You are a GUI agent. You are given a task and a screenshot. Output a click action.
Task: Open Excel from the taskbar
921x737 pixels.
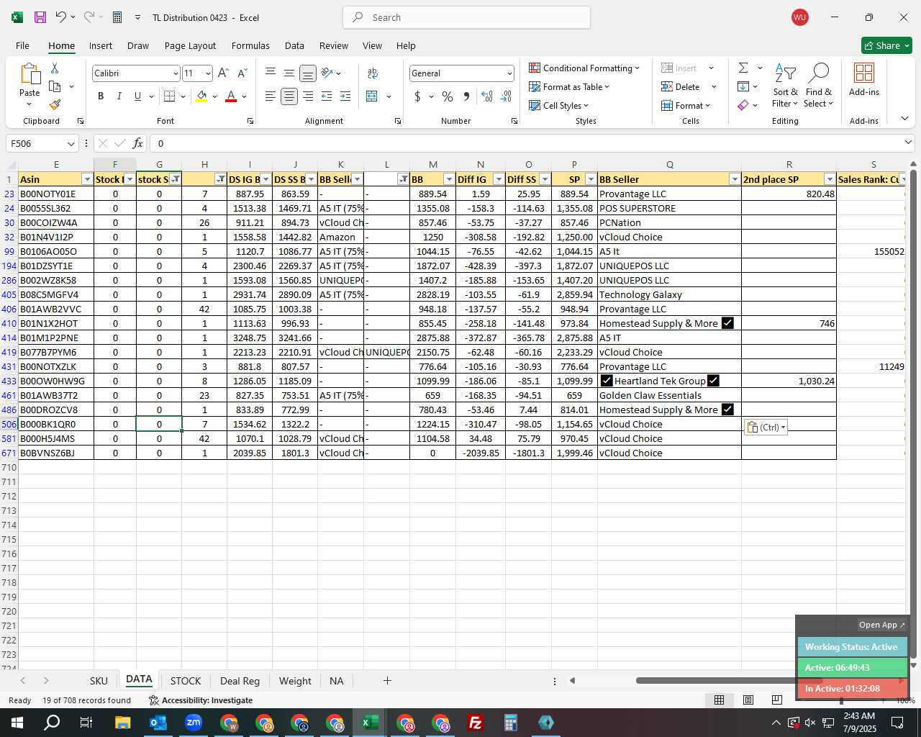pyautogui.click(x=370, y=723)
